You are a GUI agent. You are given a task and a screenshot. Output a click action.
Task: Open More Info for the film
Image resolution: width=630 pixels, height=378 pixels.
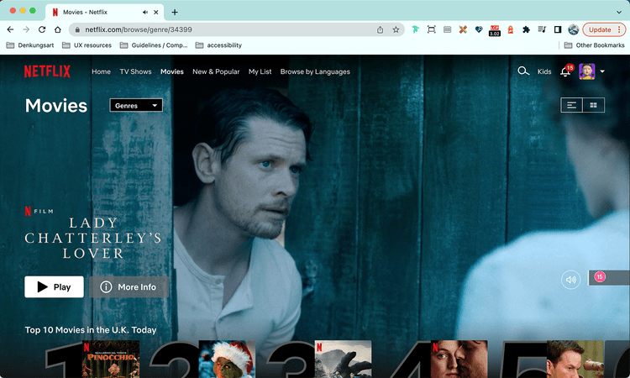point(129,286)
